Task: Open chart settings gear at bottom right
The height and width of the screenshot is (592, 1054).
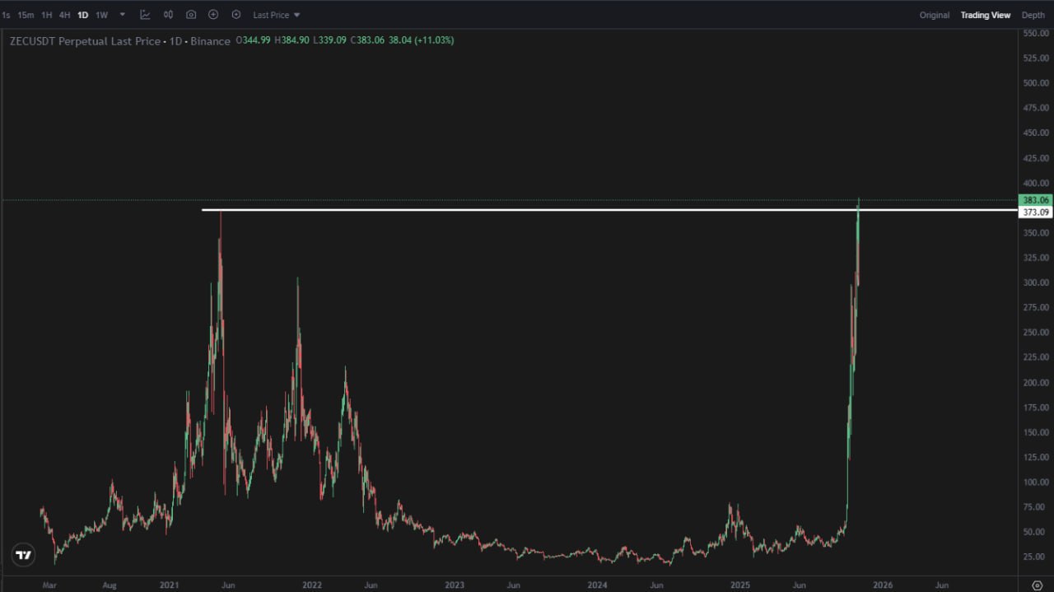Action: coord(1036,585)
